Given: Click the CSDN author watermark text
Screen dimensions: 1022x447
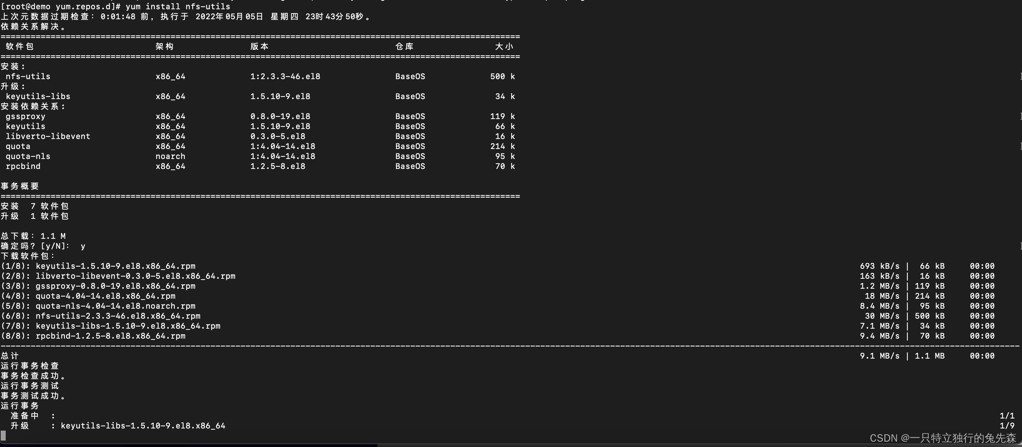Looking at the screenshot, I should point(942,438).
